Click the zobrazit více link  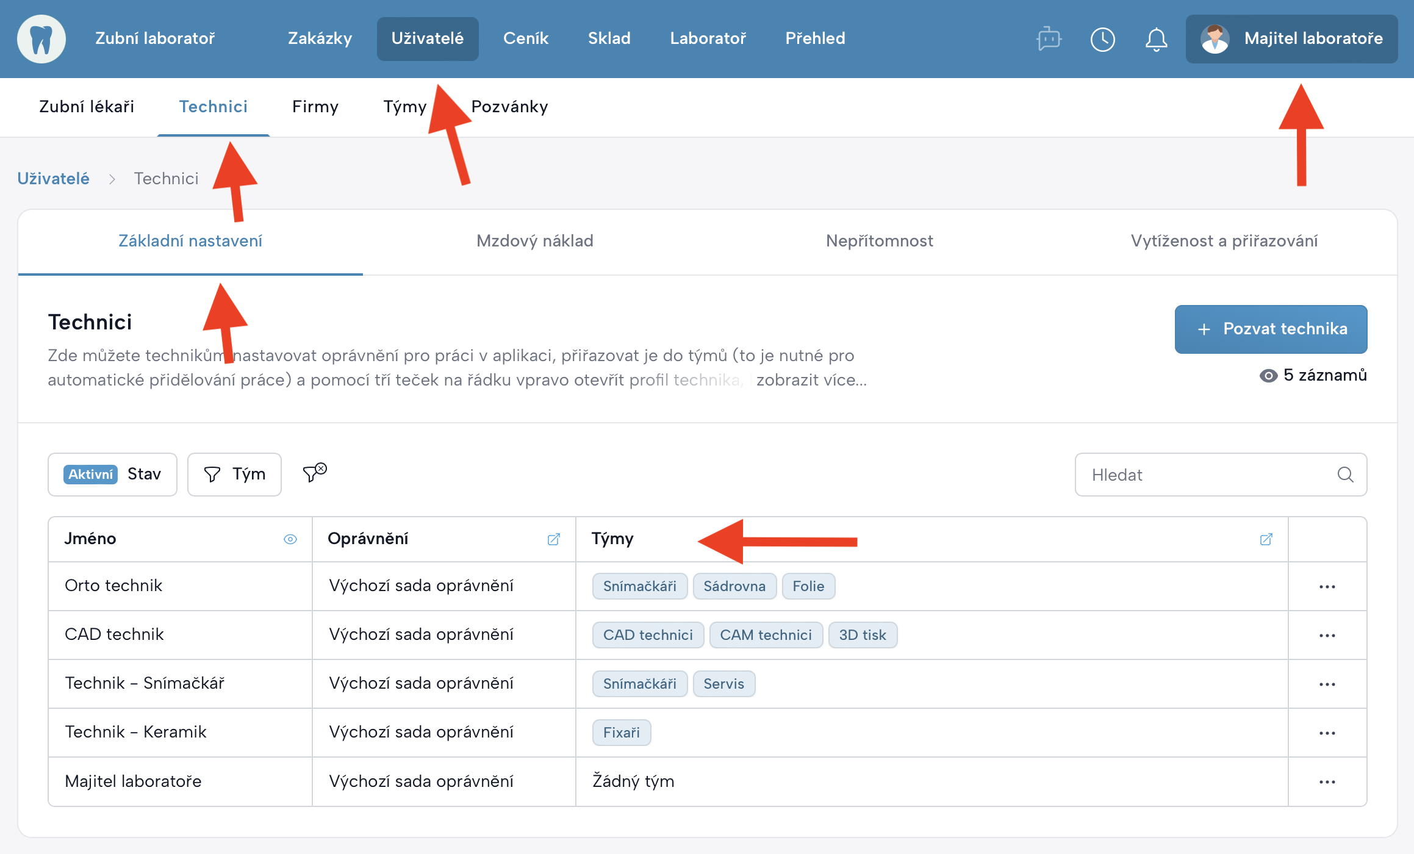[x=811, y=380]
